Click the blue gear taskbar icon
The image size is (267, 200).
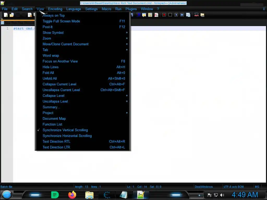click(x=107, y=195)
